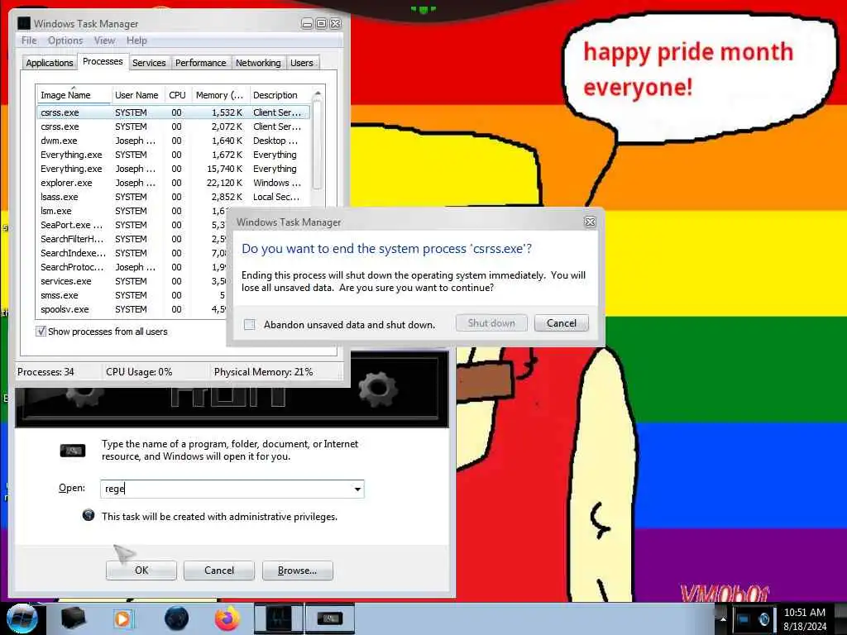Open the blue globe taskbar icon
Image resolution: width=847 pixels, height=635 pixels.
point(176,618)
